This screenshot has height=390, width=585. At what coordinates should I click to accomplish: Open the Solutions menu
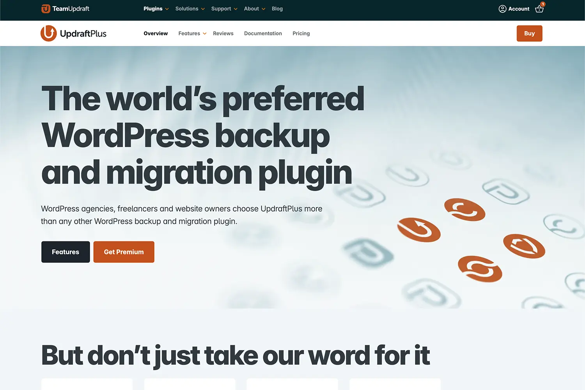pyautogui.click(x=187, y=9)
